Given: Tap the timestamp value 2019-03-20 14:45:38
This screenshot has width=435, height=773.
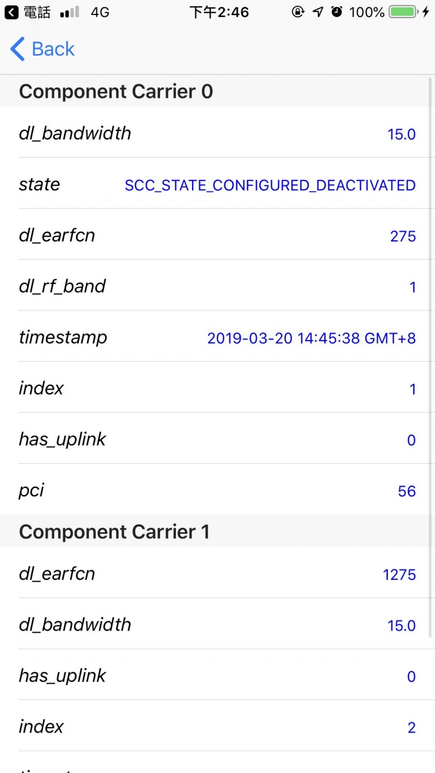Looking at the screenshot, I should coord(312,338).
